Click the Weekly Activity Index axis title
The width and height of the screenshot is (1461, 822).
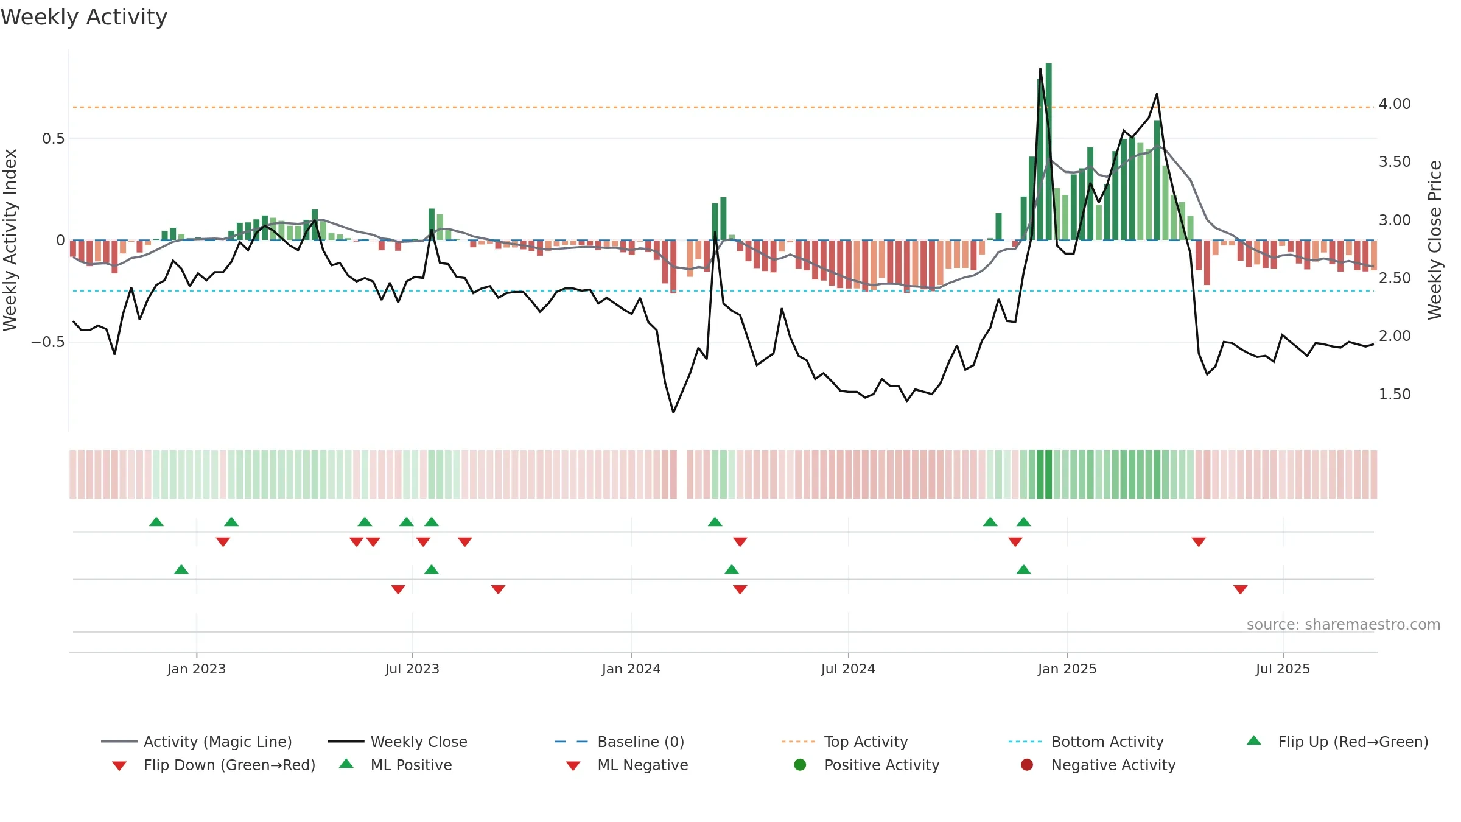[10, 240]
